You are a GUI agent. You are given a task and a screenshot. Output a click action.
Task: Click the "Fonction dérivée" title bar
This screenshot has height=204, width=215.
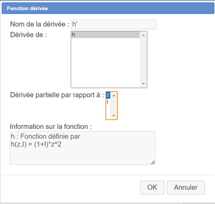pos(108,9)
